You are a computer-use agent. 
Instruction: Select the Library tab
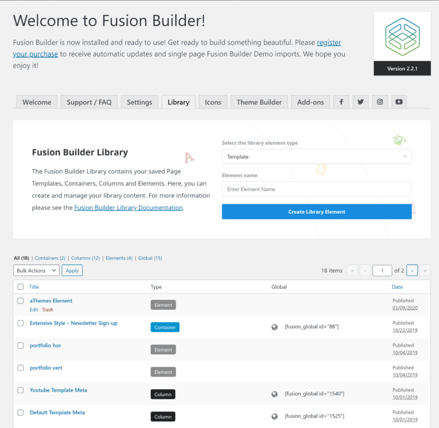point(178,102)
